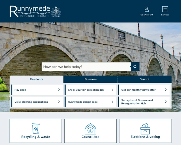The width and height of the screenshot is (181, 145).
Task: Click the recycling bin icon
Action: point(36,129)
